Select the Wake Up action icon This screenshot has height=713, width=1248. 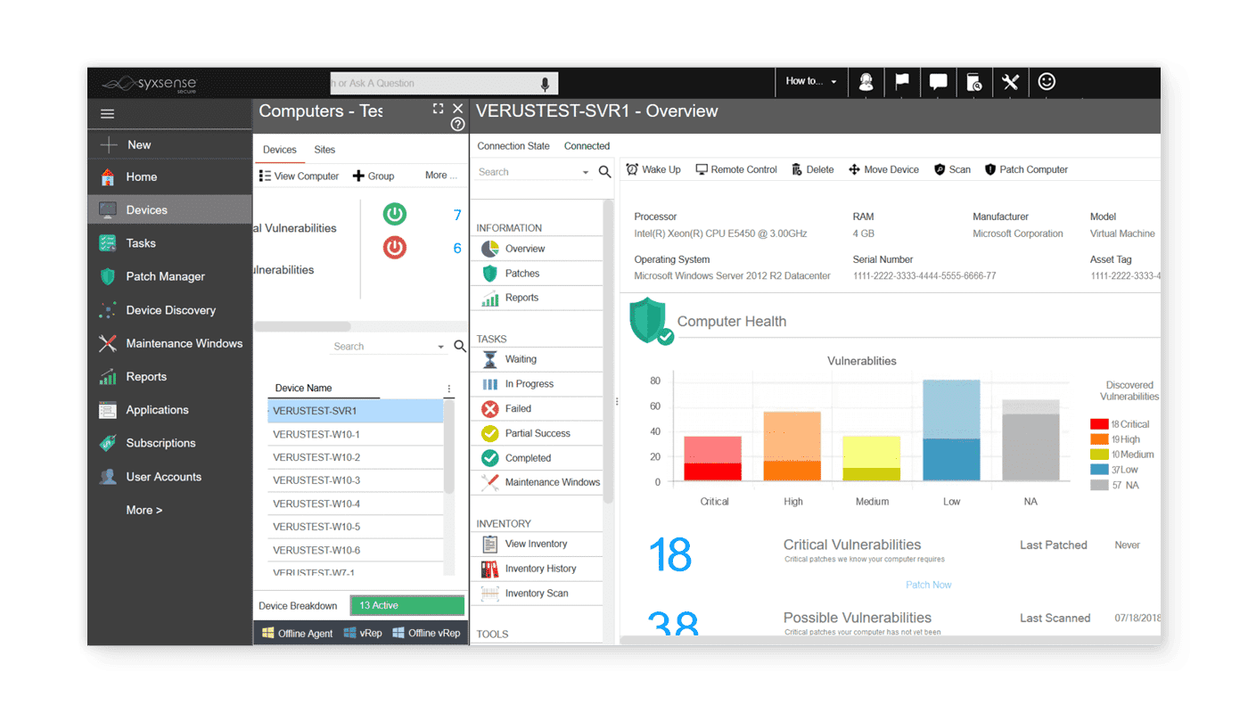point(633,169)
